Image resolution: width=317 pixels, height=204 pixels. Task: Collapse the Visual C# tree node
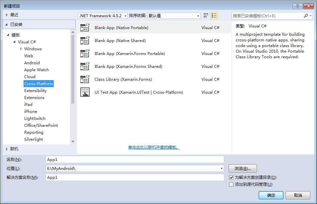(14, 42)
